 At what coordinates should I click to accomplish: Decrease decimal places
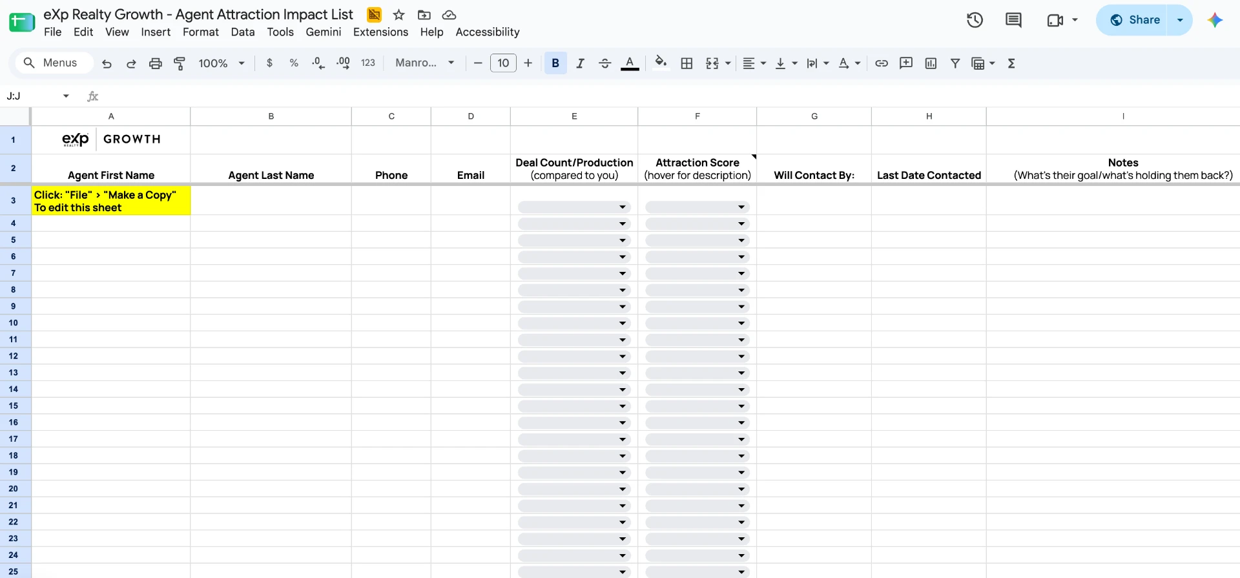pyautogui.click(x=318, y=63)
